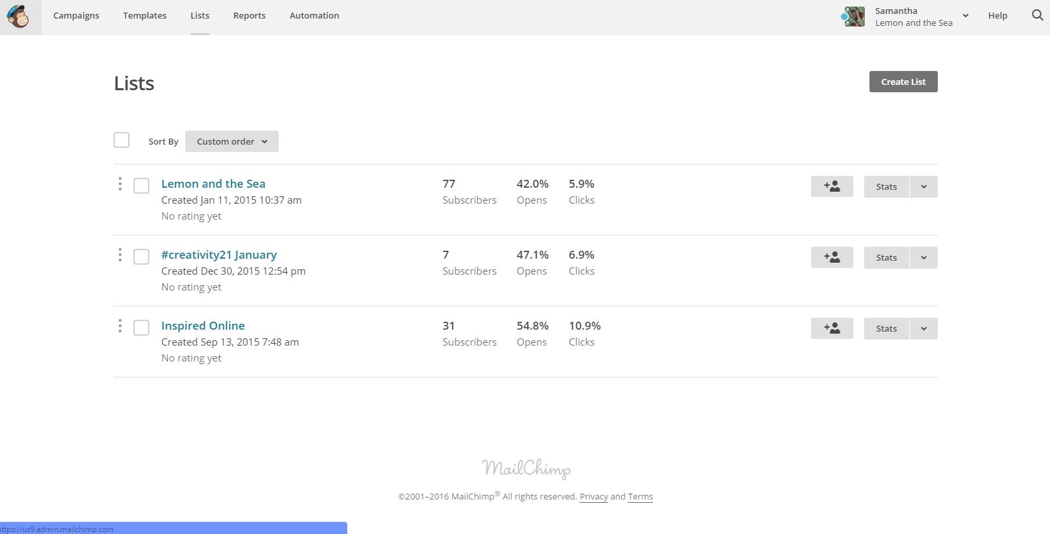Click the MailChimp Freddie logo icon

20,17
